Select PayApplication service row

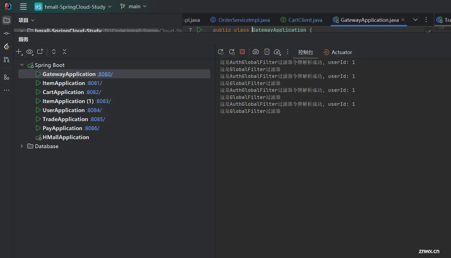(x=114, y=128)
